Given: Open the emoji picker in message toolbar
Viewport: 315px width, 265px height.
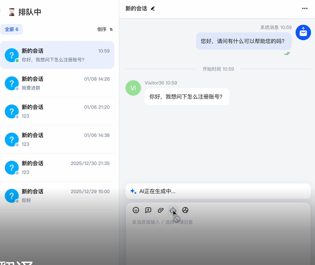Looking at the screenshot, I should 136,210.
